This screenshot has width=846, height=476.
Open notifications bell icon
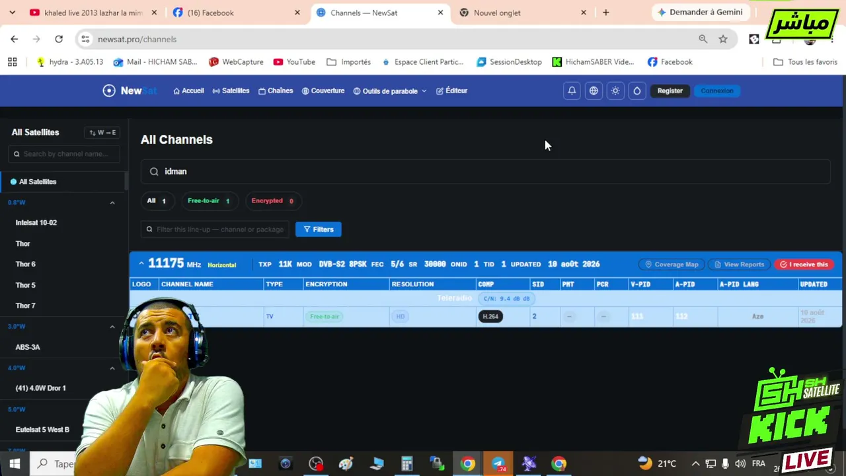click(x=572, y=91)
